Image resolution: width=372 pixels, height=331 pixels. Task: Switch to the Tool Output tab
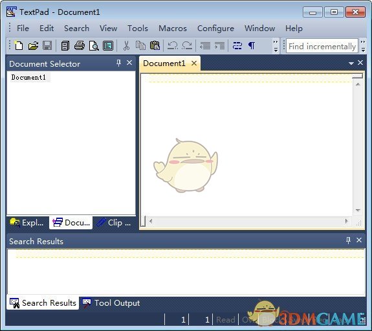click(111, 303)
